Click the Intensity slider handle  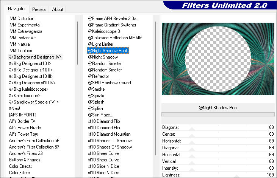[192, 170]
